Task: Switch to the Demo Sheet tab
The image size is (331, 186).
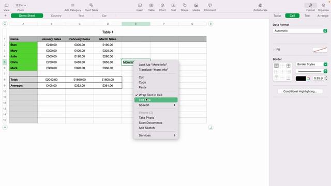Action: tap(27, 16)
